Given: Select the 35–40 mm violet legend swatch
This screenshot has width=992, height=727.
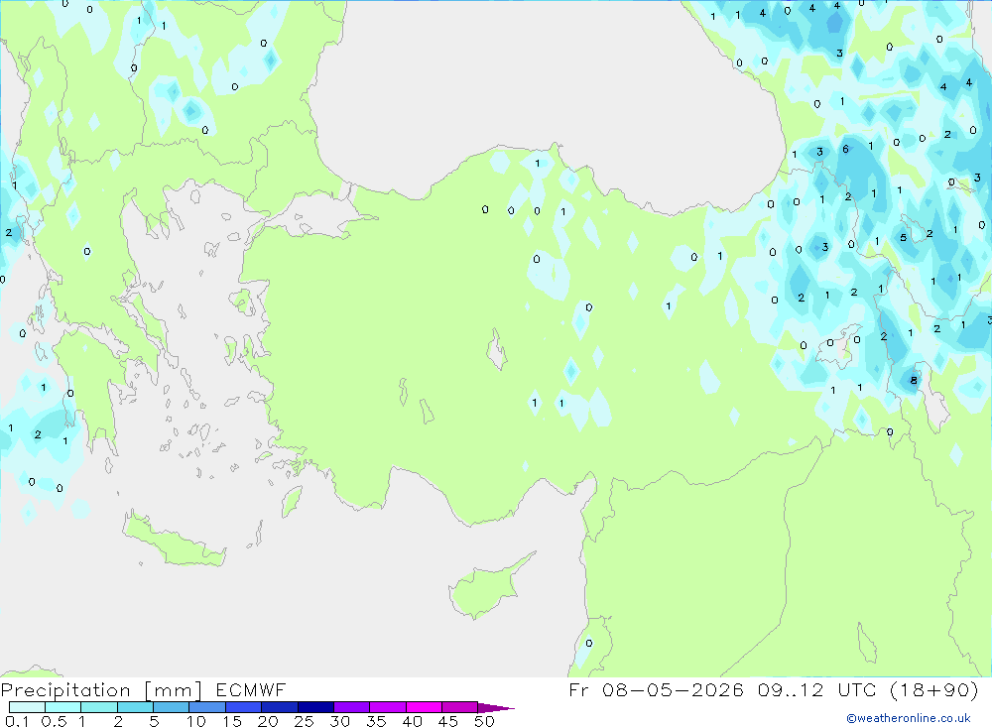Looking at the screenshot, I should (388, 707).
